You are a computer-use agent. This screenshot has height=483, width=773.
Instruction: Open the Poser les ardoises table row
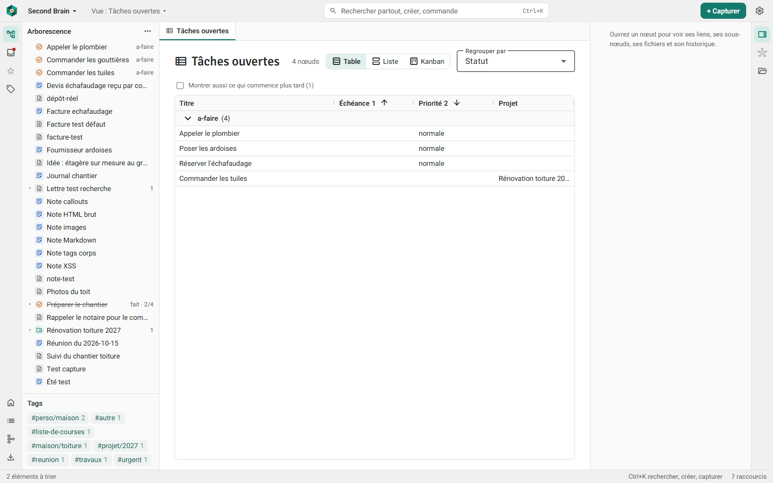point(375,149)
